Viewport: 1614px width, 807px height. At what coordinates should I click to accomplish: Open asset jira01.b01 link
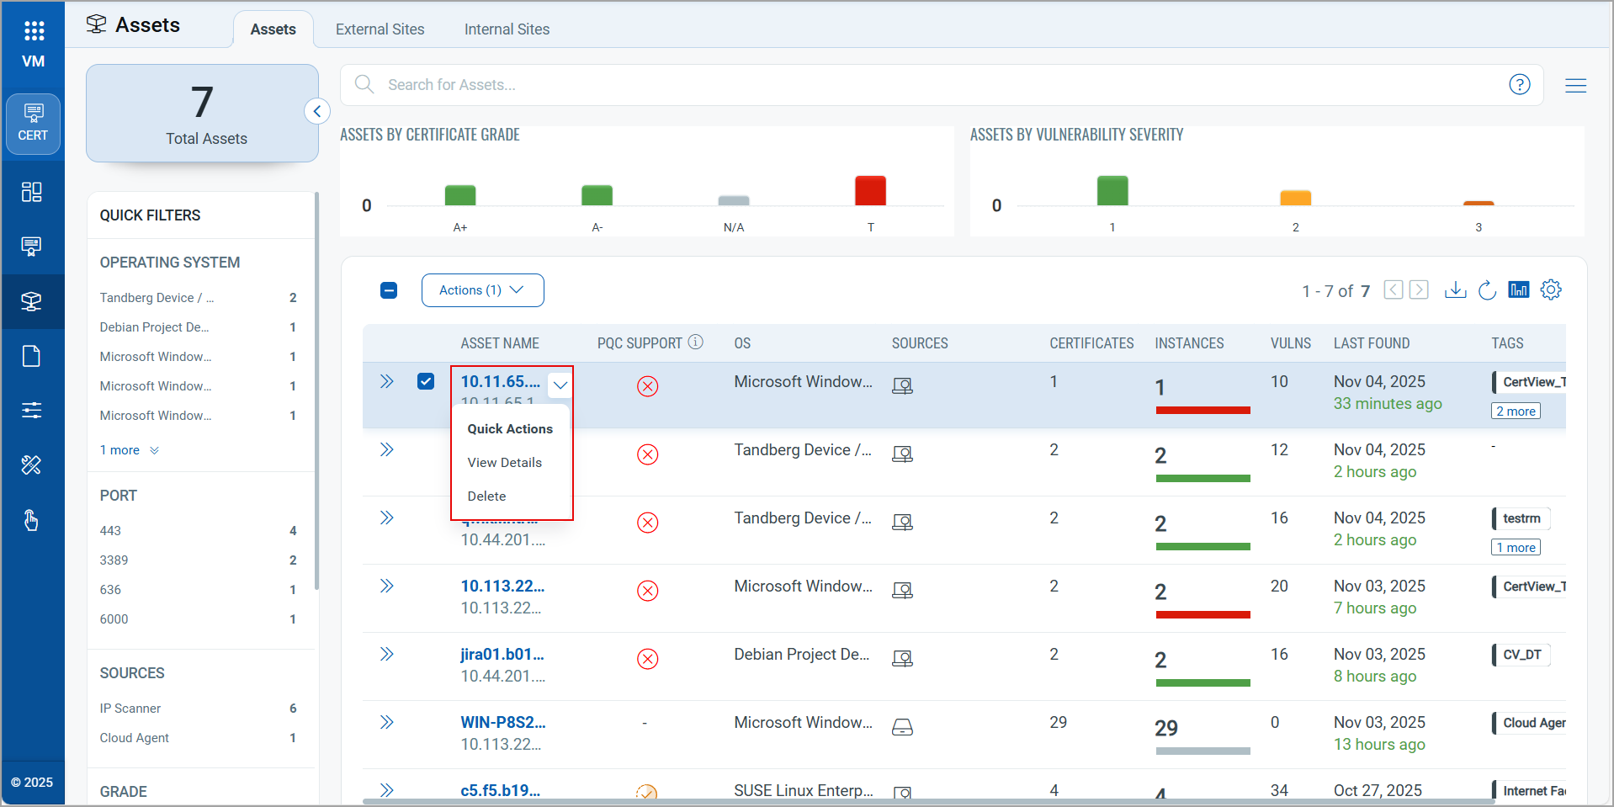coord(502,654)
